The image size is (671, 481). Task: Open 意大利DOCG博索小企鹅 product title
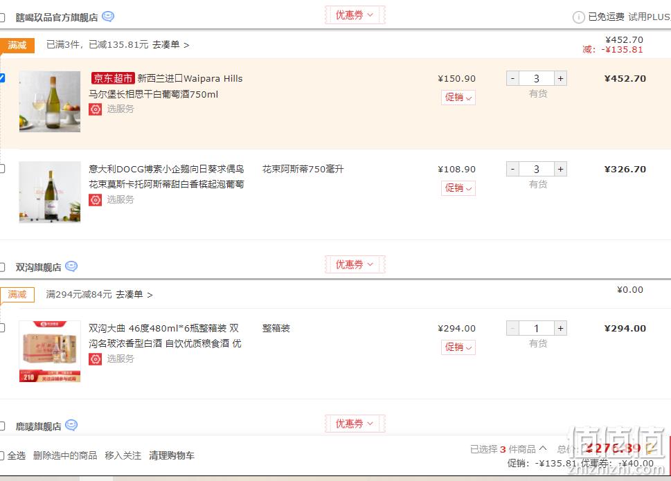(x=166, y=176)
